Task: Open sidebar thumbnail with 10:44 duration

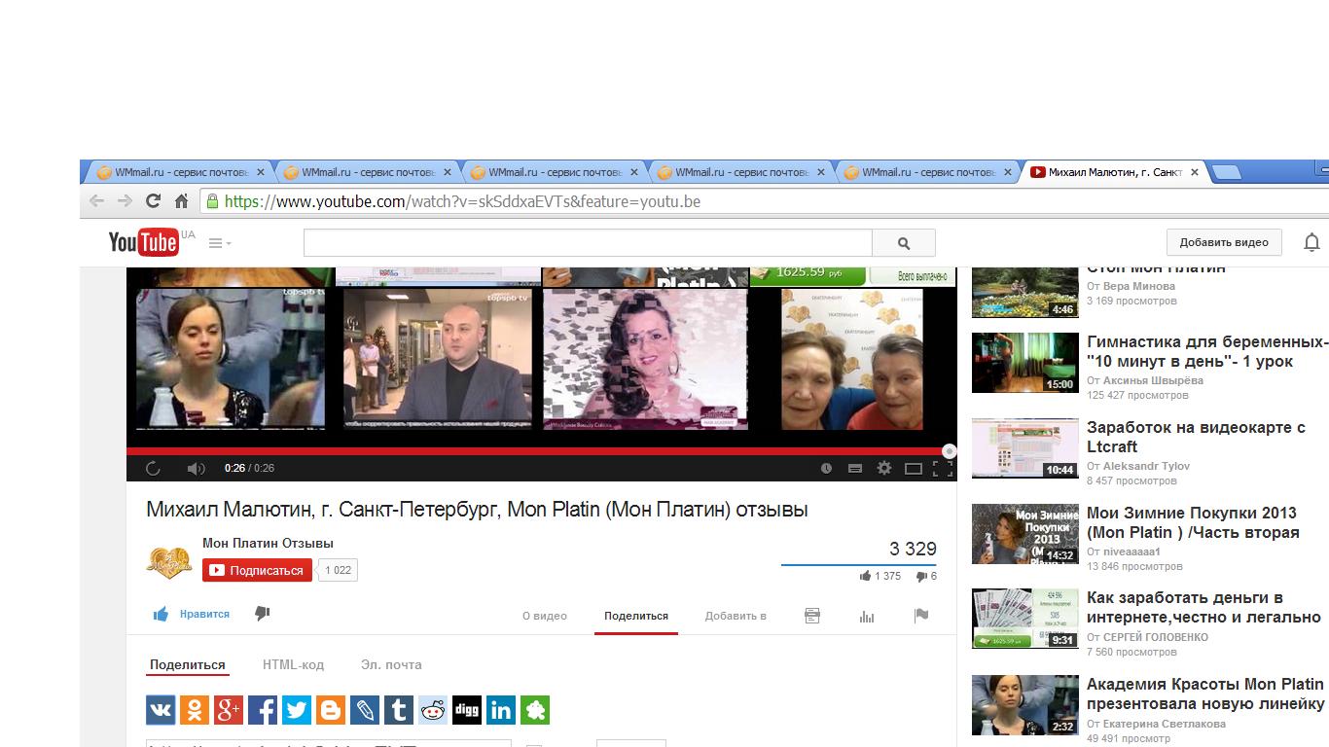Action: coord(1025,448)
